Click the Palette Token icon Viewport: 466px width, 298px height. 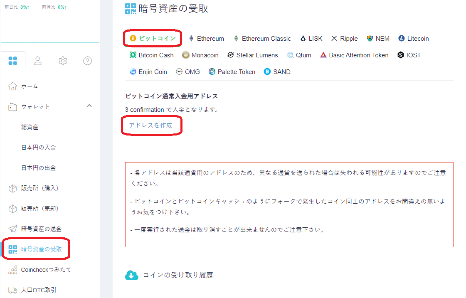tap(212, 71)
